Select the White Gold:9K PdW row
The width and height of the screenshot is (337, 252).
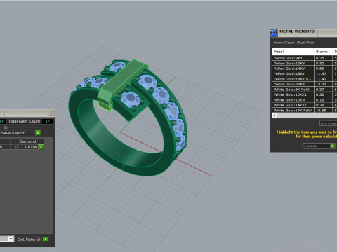(x=304, y=90)
